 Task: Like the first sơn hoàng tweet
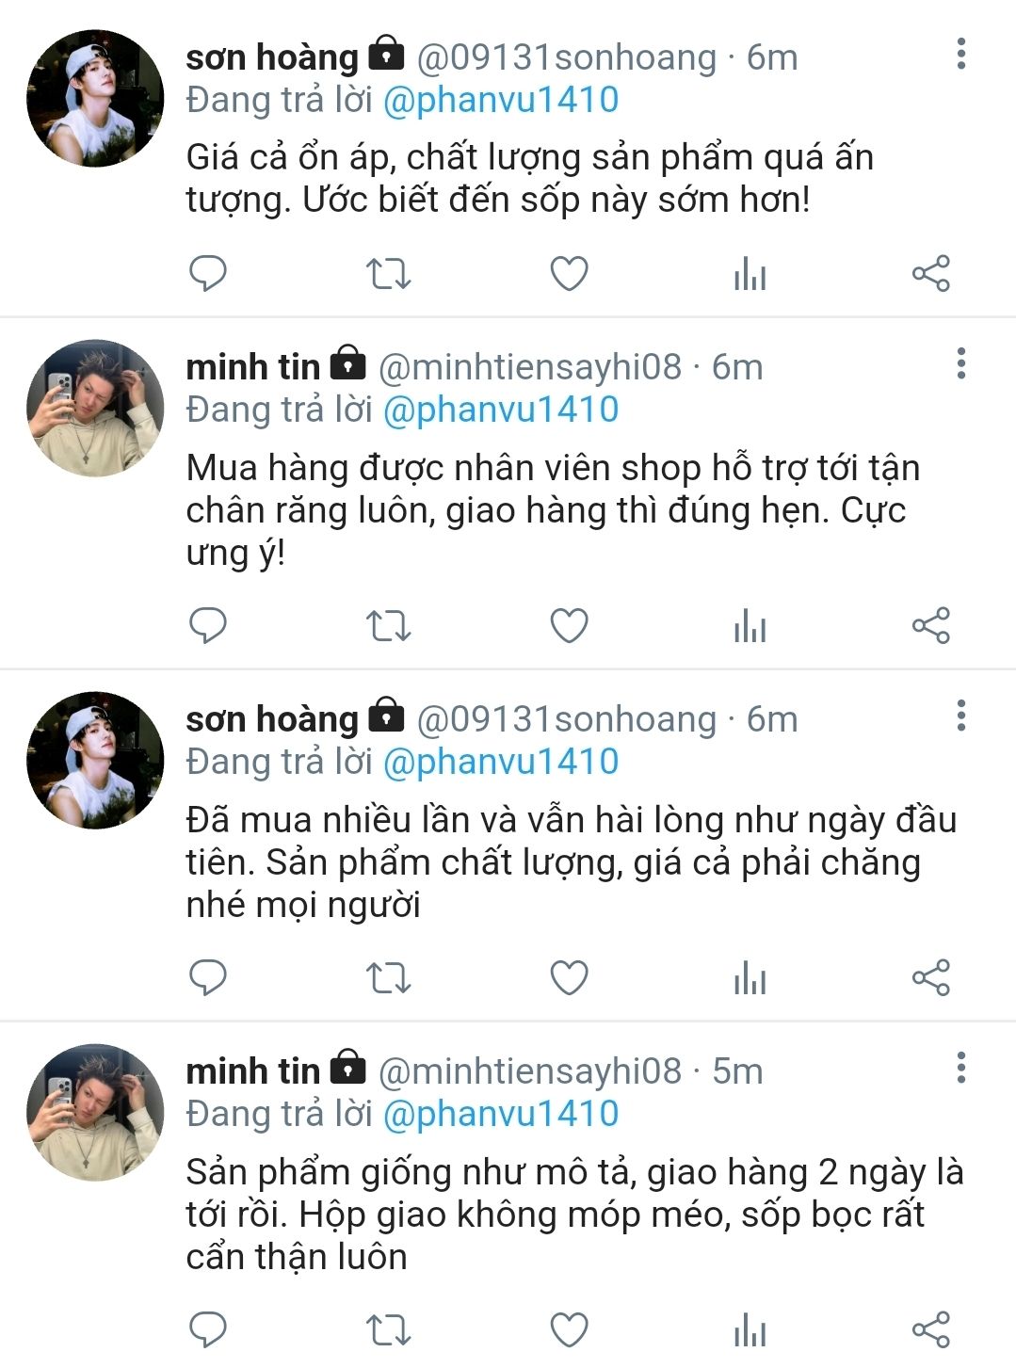click(569, 274)
